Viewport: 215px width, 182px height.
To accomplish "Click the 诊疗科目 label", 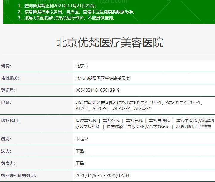I will 10,121.
